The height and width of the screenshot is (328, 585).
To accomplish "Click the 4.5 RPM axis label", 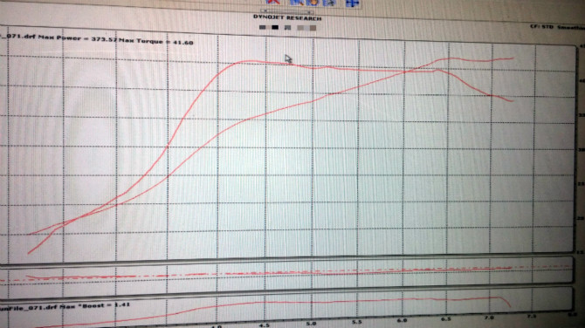I will coord(265,325).
